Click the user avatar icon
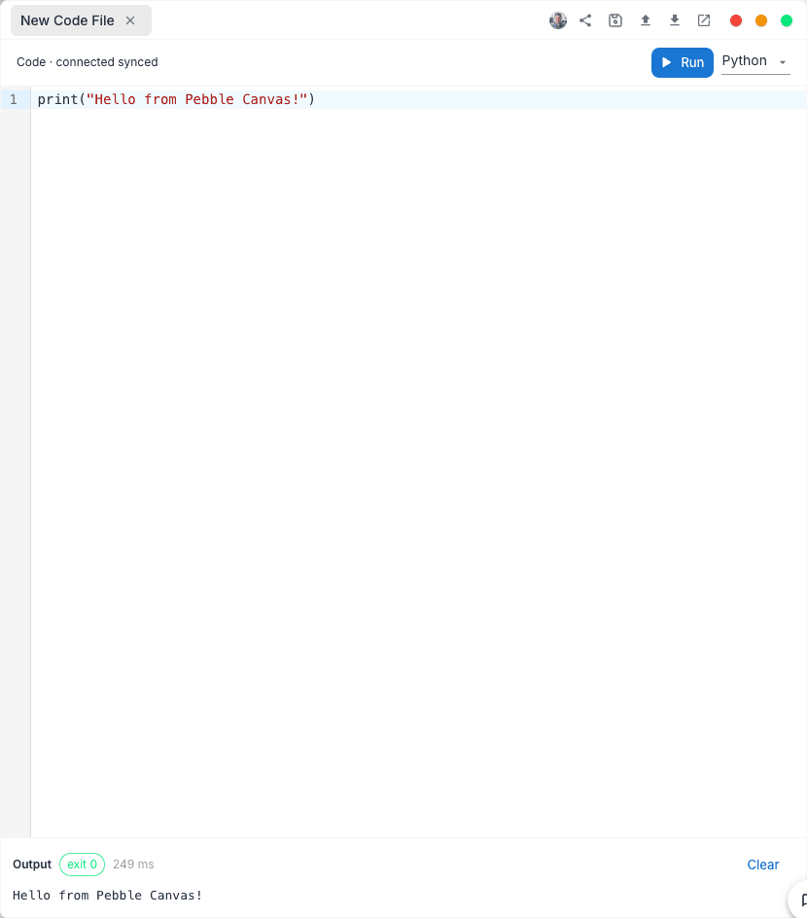Viewport: 807px width, 918px height. point(558,20)
